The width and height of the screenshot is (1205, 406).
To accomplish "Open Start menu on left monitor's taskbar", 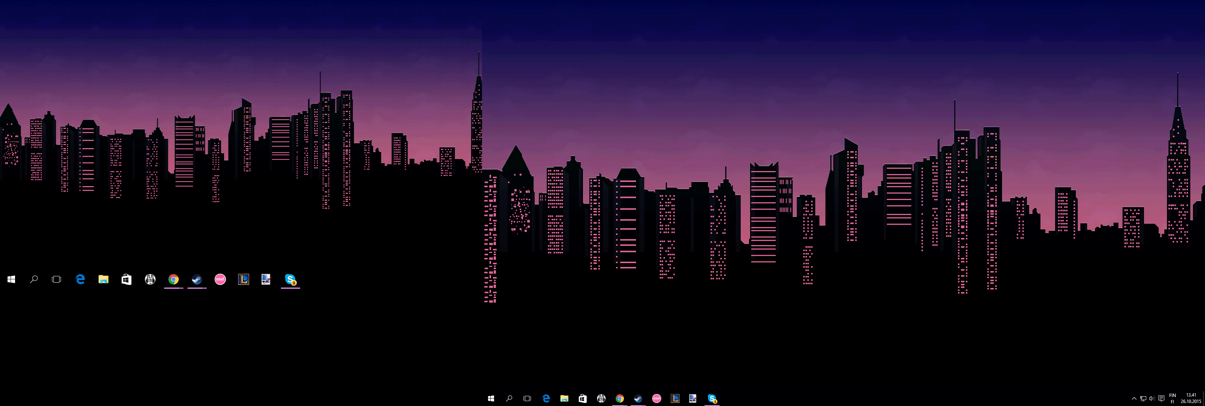I will pyautogui.click(x=12, y=279).
